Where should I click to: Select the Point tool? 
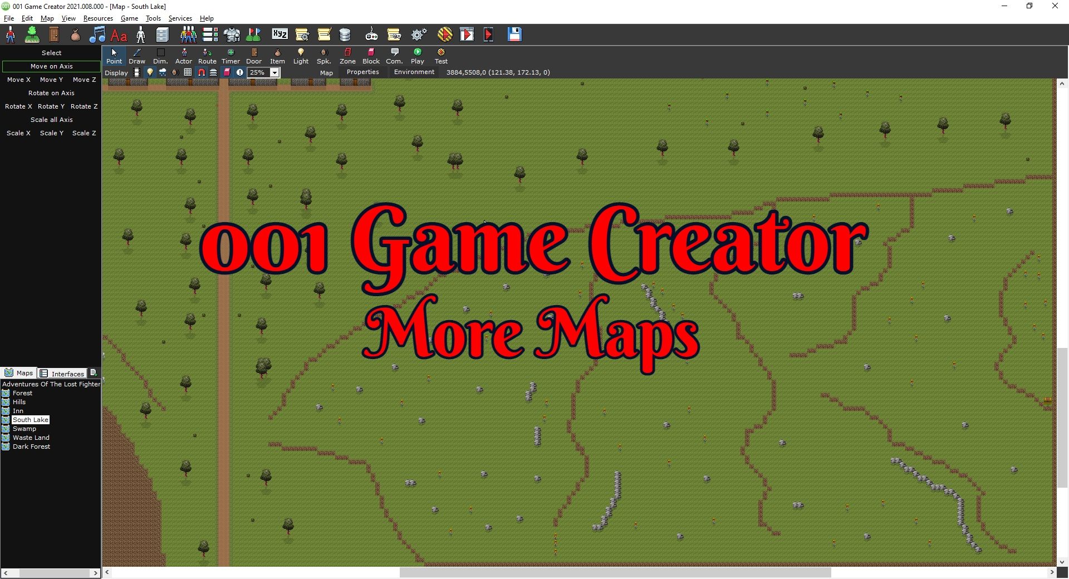tap(114, 56)
